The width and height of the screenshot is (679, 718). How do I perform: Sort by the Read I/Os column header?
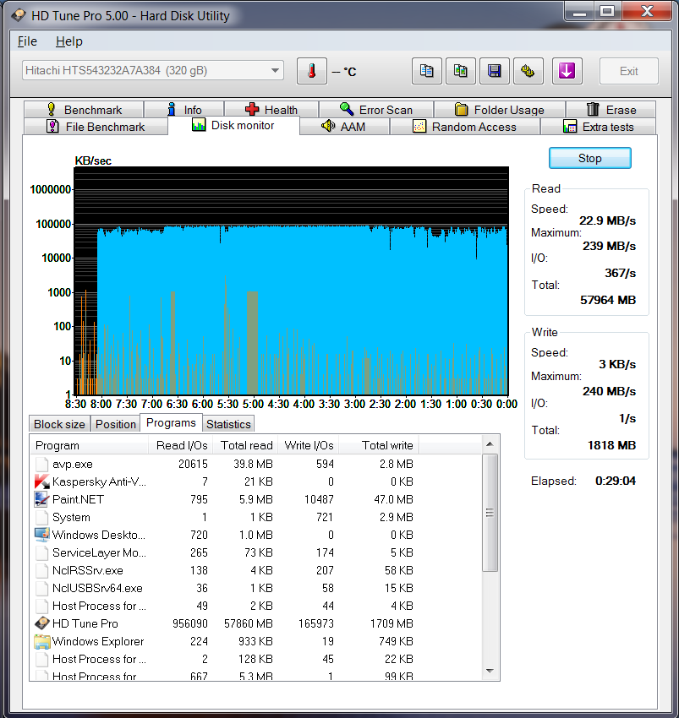pyautogui.click(x=181, y=445)
